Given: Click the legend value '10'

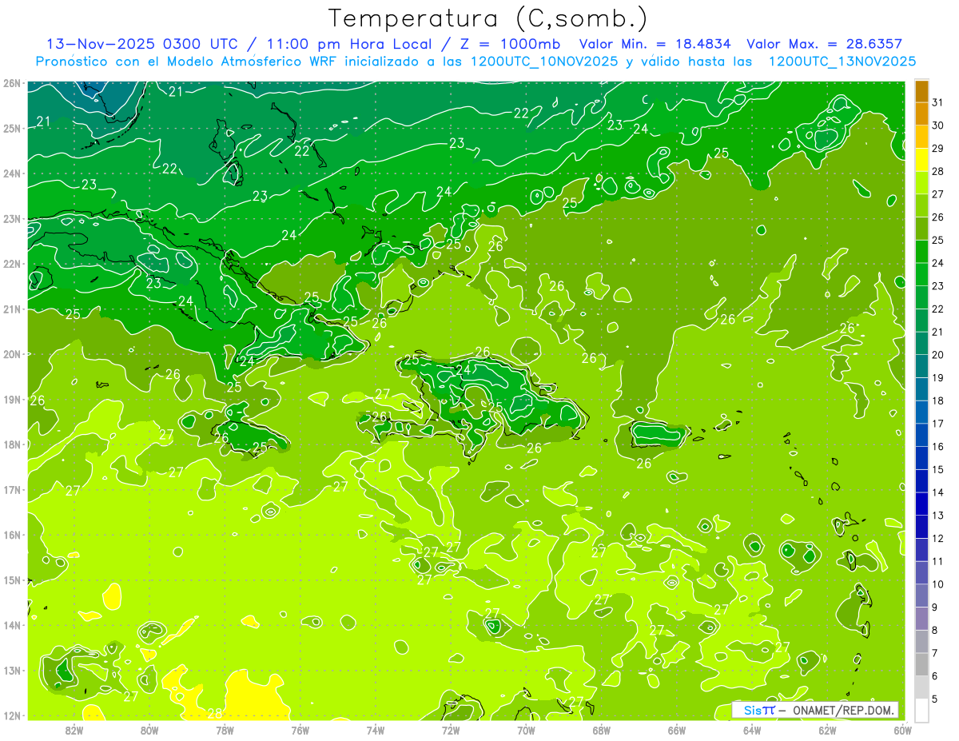Looking at the screenshot, I should [937, 584].
